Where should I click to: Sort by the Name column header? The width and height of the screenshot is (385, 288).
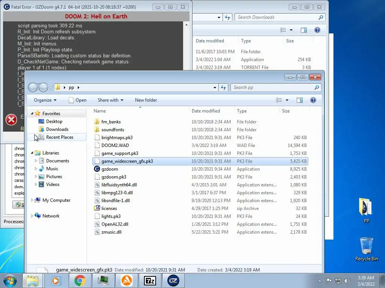(x=140, y=111)
